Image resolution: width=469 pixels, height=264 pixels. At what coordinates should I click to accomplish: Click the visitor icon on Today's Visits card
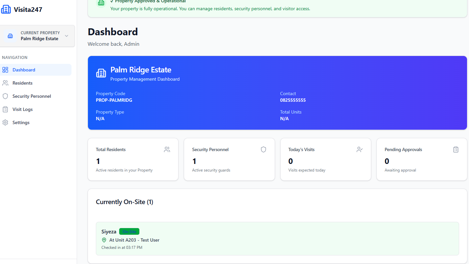coord(360,149)
